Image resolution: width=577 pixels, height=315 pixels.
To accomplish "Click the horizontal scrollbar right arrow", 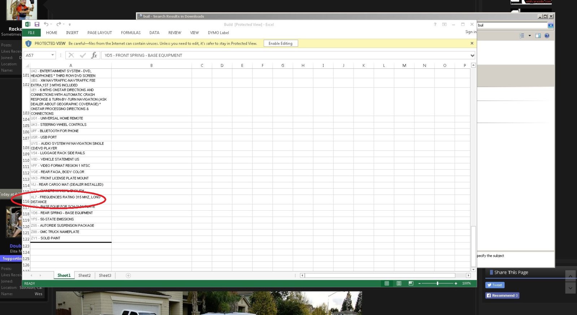I will (468, 275).
